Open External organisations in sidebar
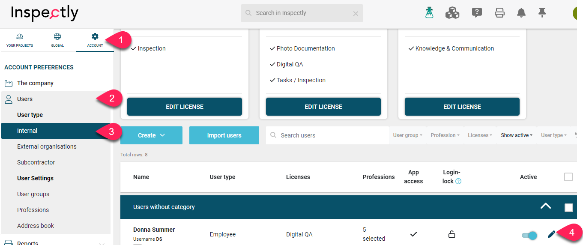Screen dimensions: 583x245 [47, 146]
